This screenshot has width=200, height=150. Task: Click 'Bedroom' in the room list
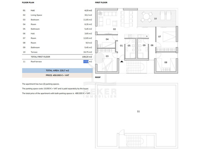(x=35, y=20)
